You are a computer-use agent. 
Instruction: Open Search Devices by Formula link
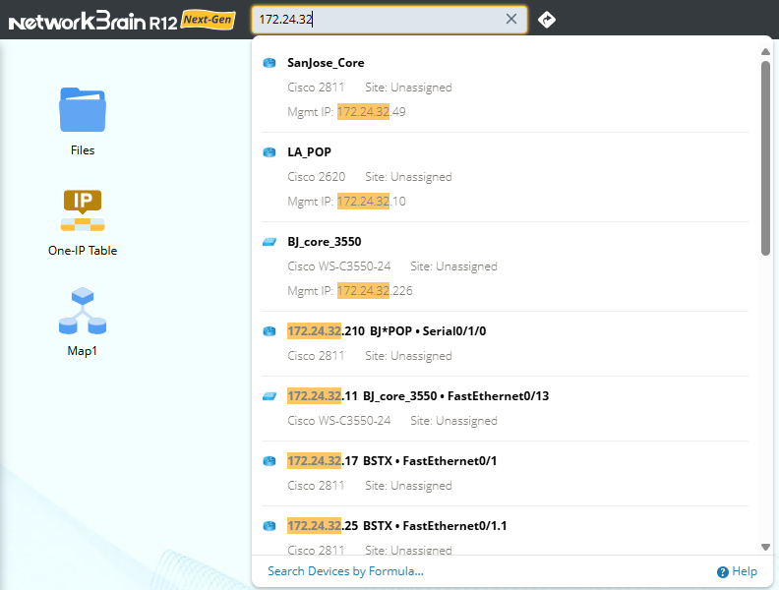click(x=345, y=571)
